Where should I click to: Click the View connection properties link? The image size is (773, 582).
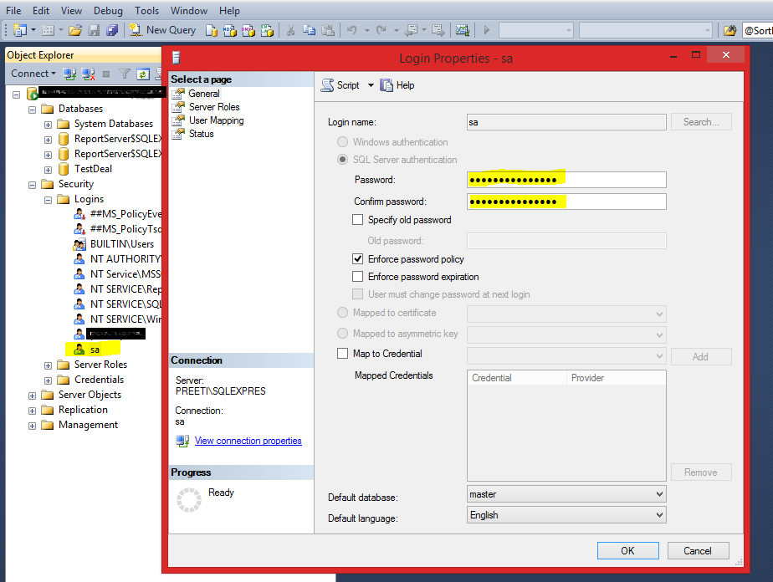[x=248, y=440]
